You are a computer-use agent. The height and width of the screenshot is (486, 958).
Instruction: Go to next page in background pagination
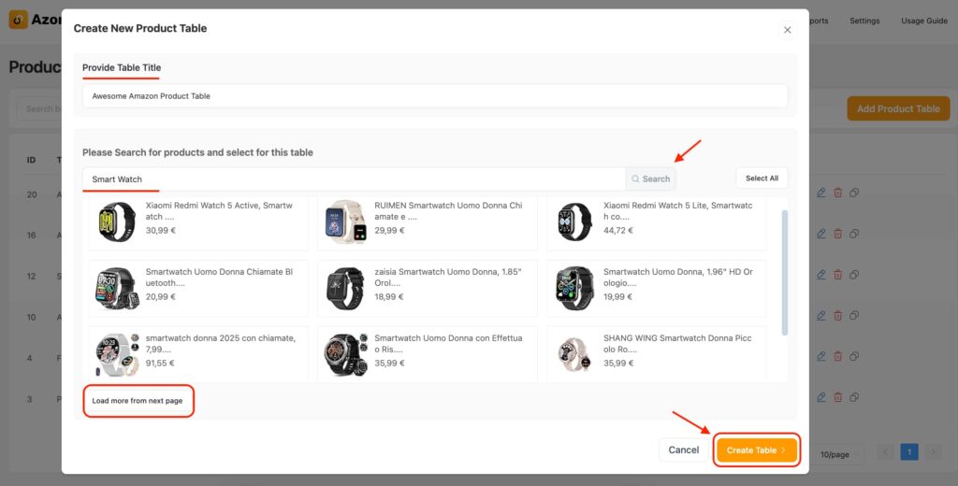coord(933,452)
